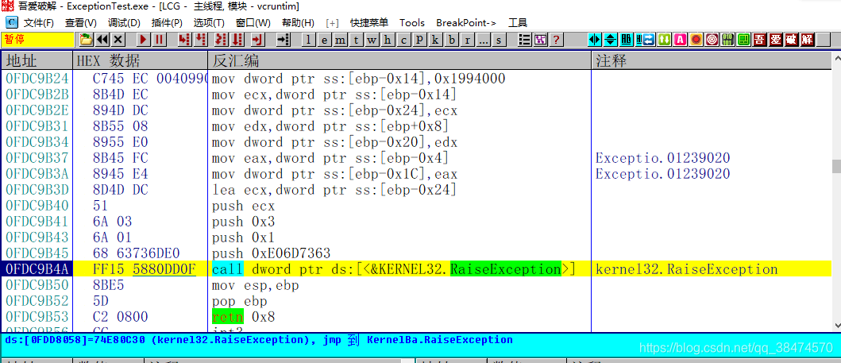The image size is (841, 363).
Task: Open the 选项(T) menu
Action: click(x=209, y=23)
